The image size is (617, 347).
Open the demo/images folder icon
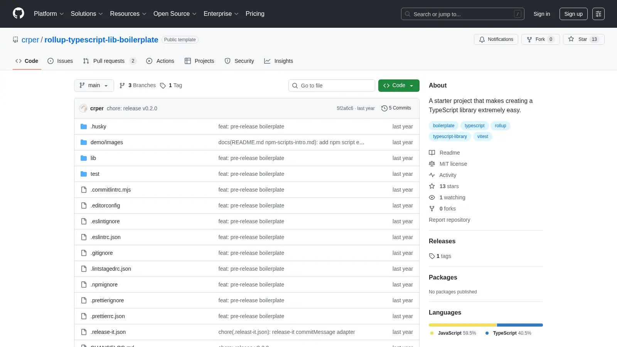pos(84,142)
